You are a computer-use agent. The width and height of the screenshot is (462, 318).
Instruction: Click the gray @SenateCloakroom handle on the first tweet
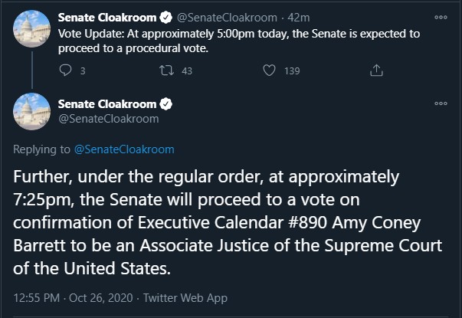pos(227,18)
